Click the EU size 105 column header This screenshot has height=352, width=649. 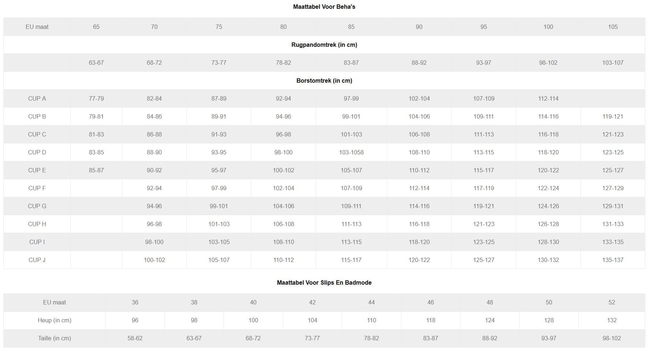tap(613, 27)
